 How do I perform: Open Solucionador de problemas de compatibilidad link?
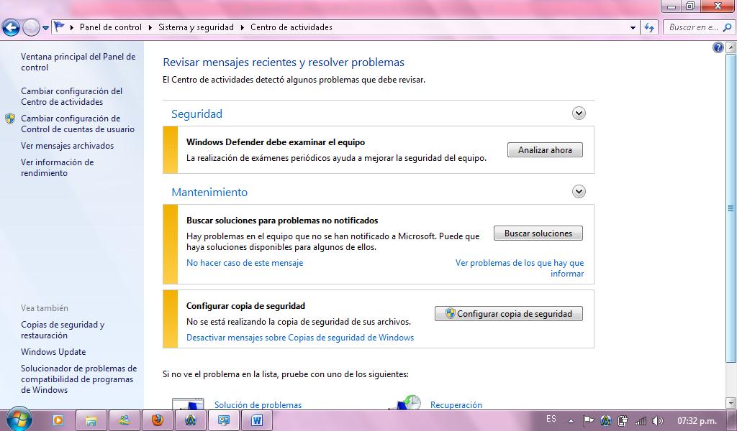point(78,379)
